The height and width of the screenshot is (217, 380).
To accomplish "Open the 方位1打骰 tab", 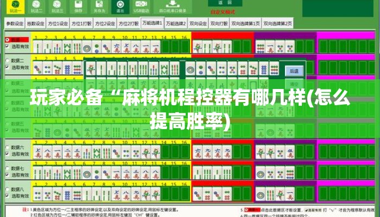I will click(81, 23).
